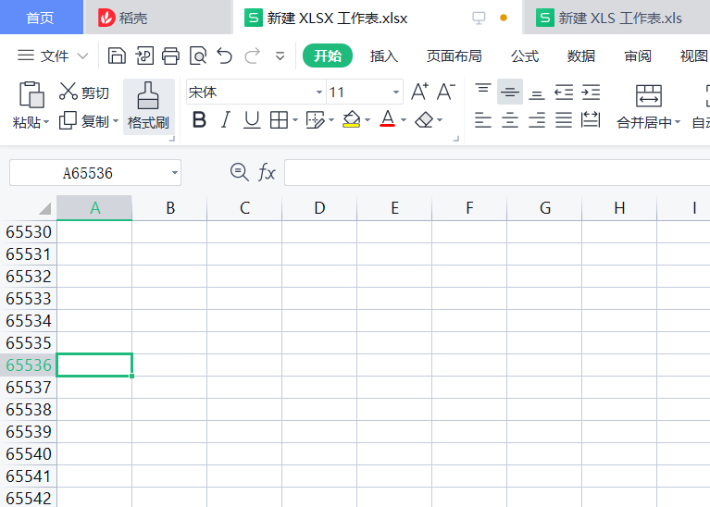
Task: Toggle Italic formatting
Action: point(225,120)
